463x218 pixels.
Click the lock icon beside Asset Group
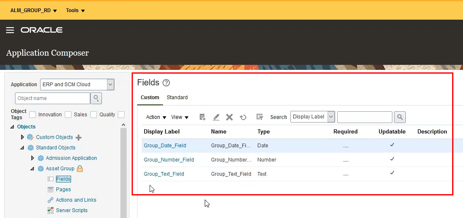coord(80,169)
